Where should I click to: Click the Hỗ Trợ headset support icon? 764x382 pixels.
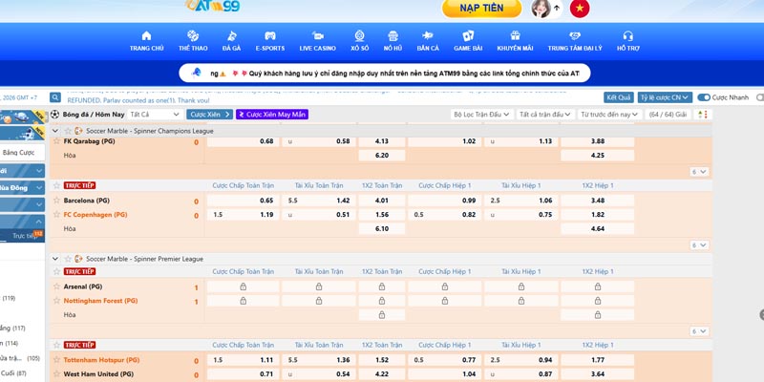pyautogui.click(x=628, y=35)
